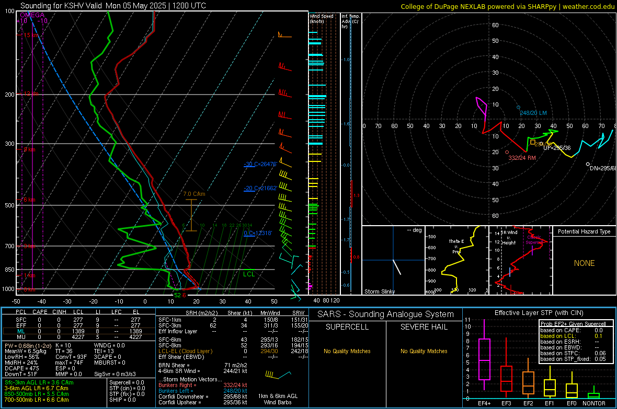
Task: Select the '15 km' height marker on the skew-T
Action: [30, 35]
